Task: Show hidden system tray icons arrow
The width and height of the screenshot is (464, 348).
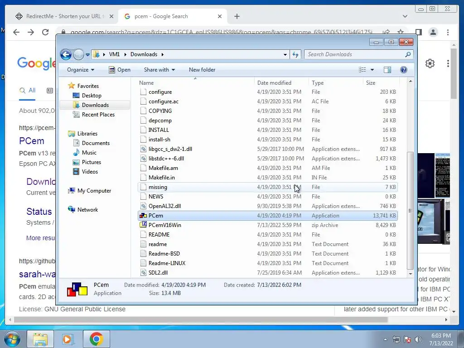Action: (385, 339)
